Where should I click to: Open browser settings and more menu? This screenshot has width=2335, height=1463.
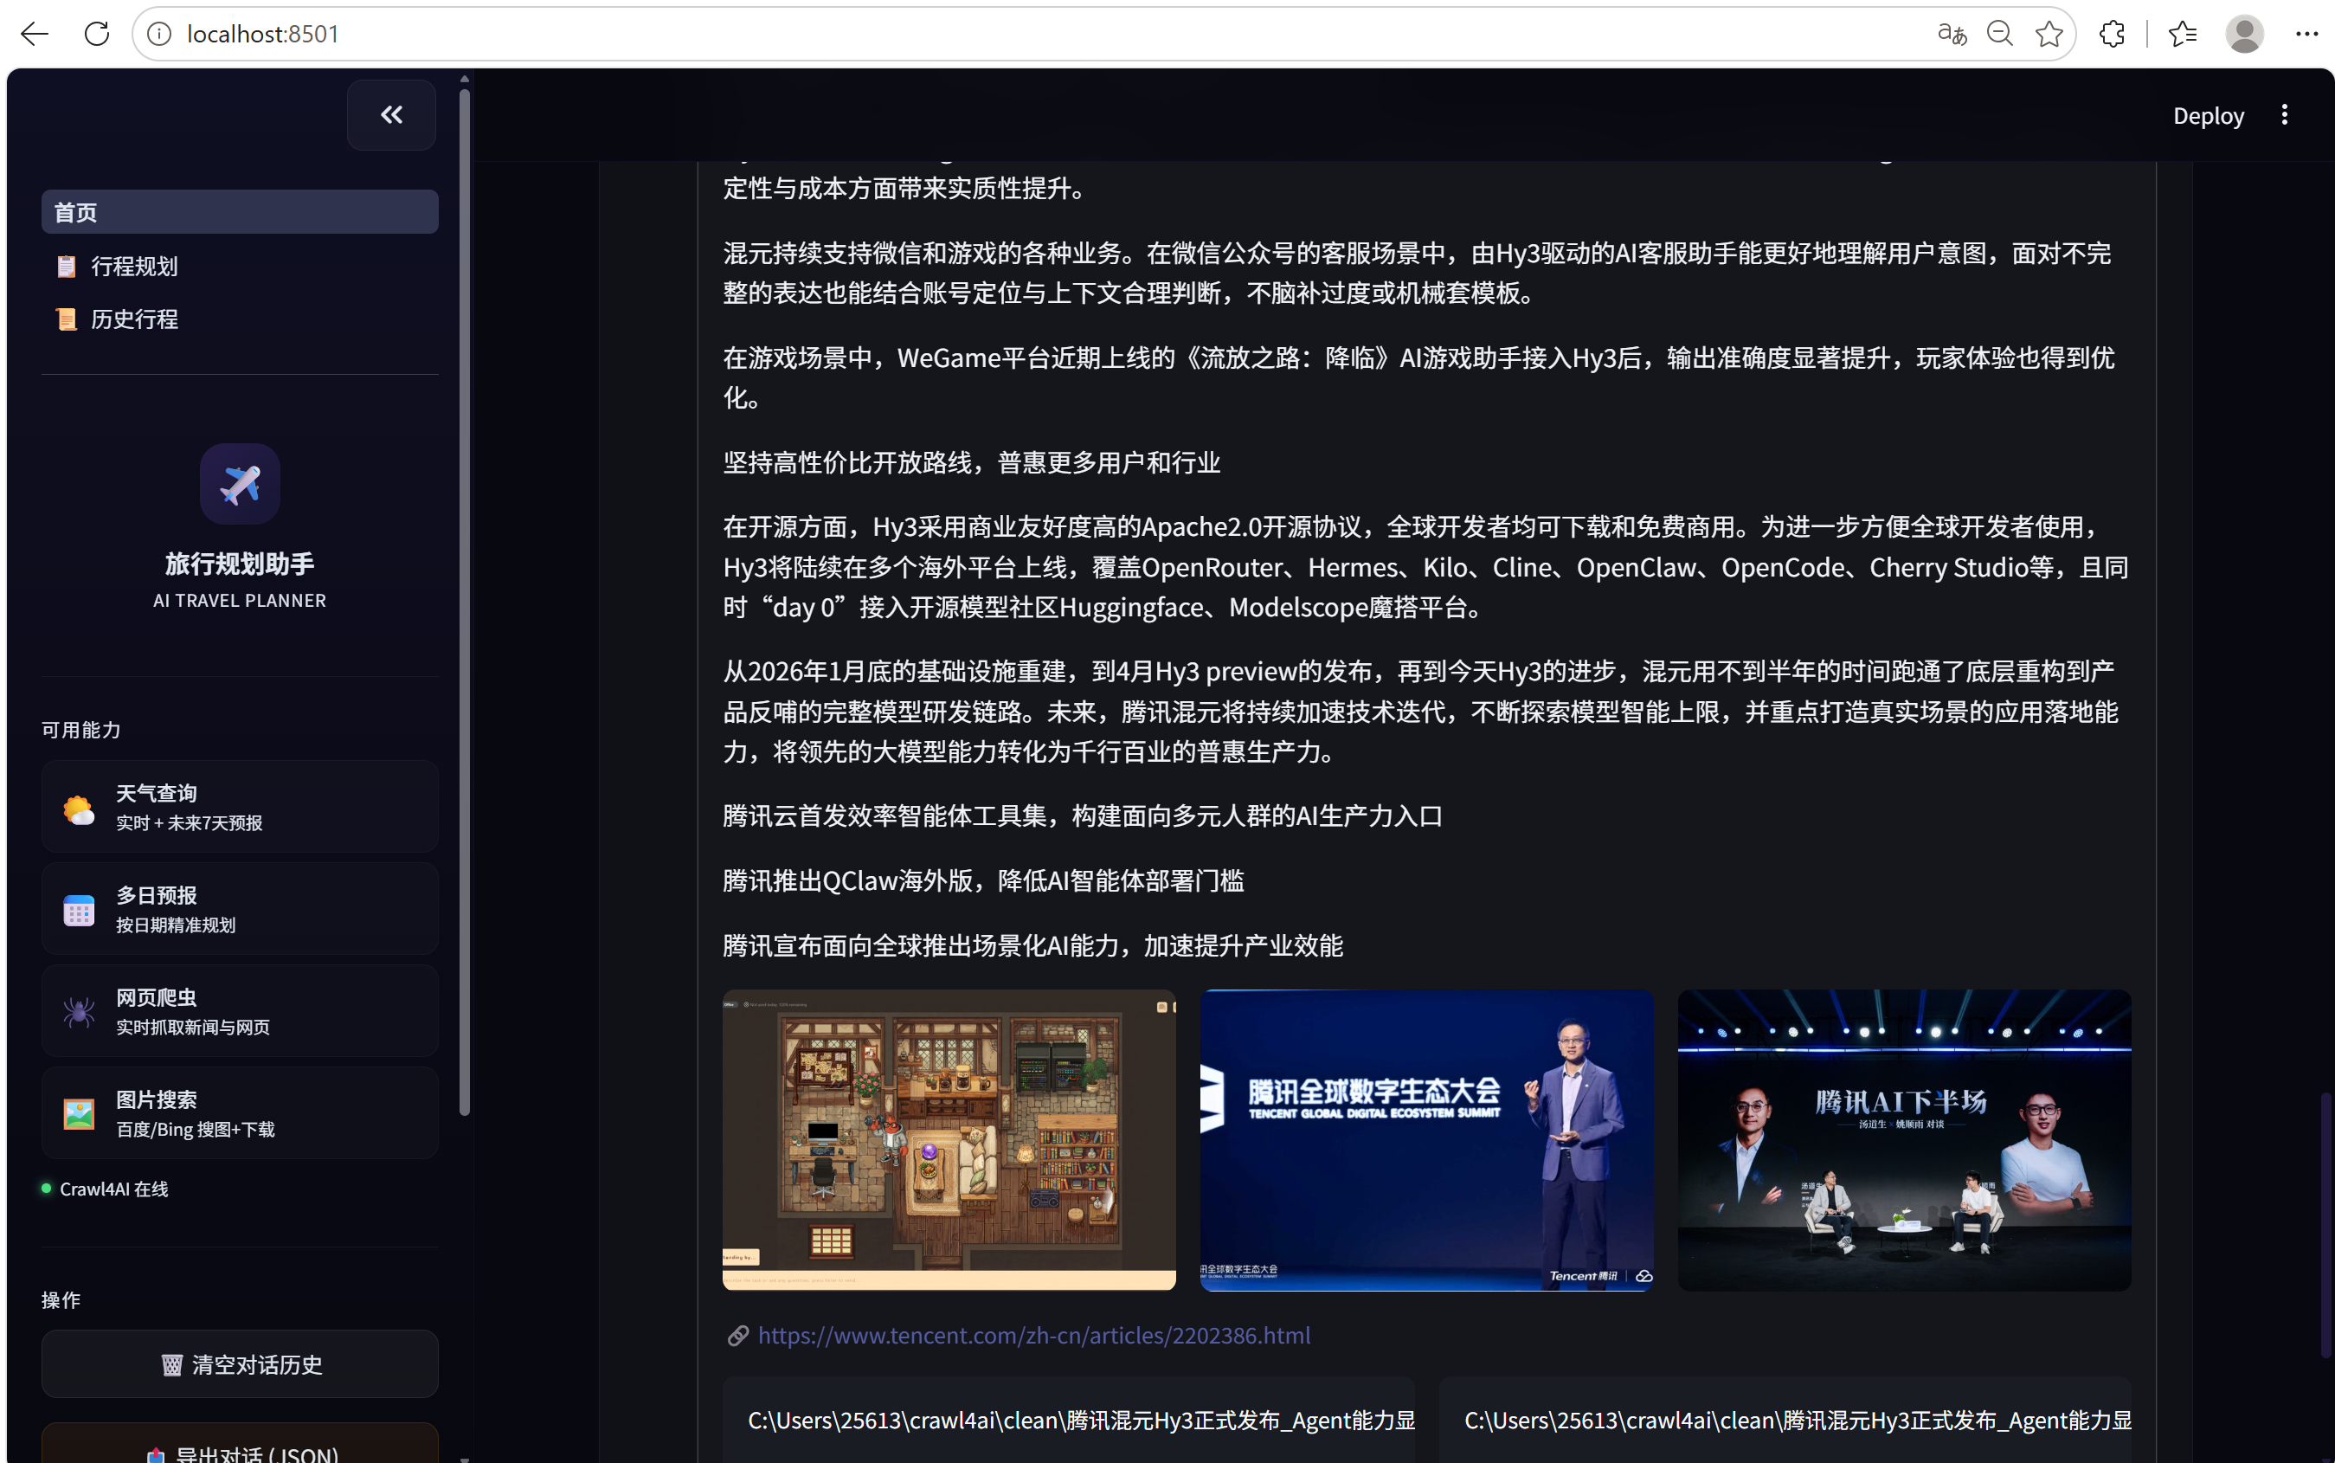2307,34
